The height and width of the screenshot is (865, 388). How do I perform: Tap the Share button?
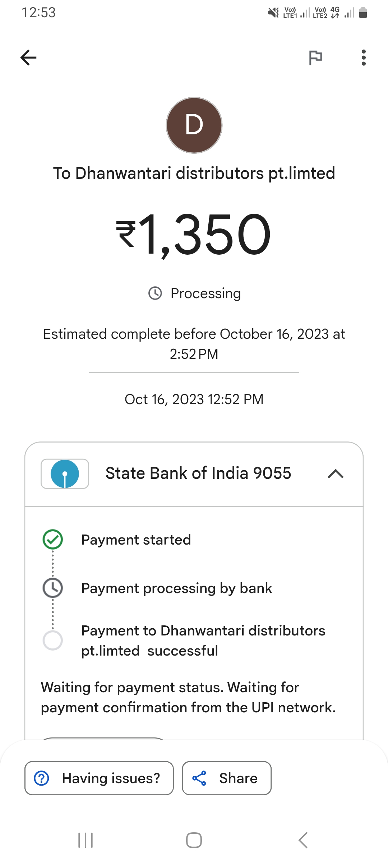[227, 778]
